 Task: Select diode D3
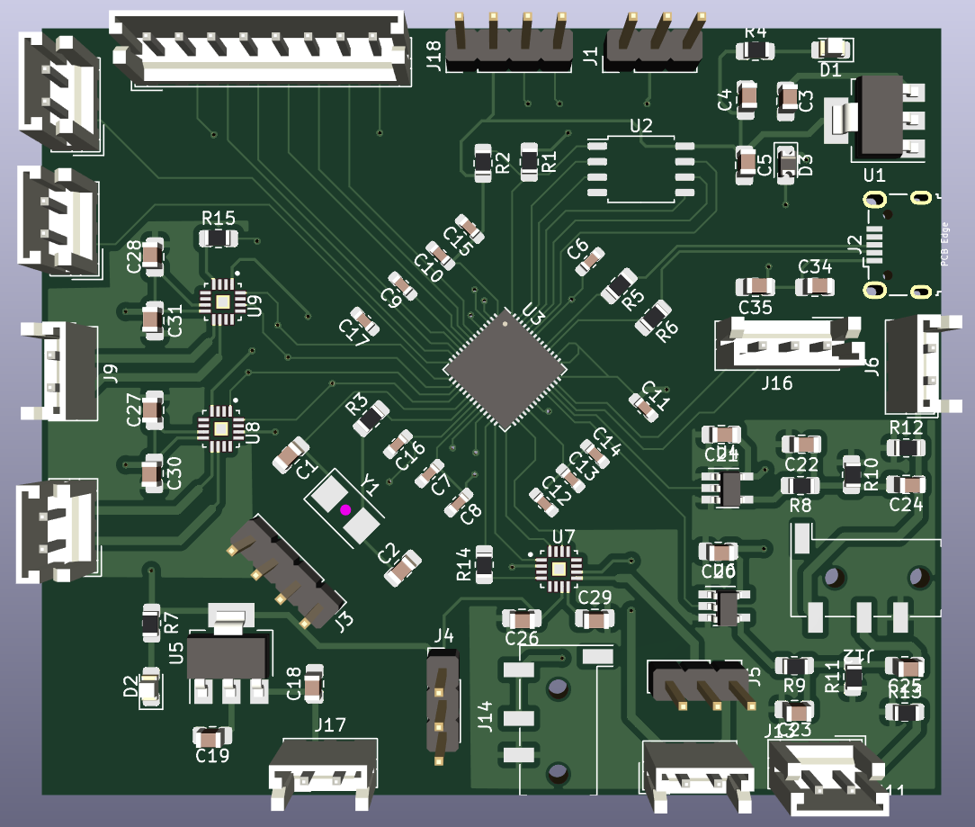[x=787, y=163]
